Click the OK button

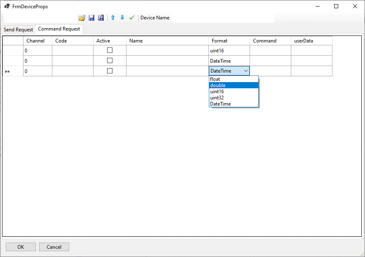(21, 247)
